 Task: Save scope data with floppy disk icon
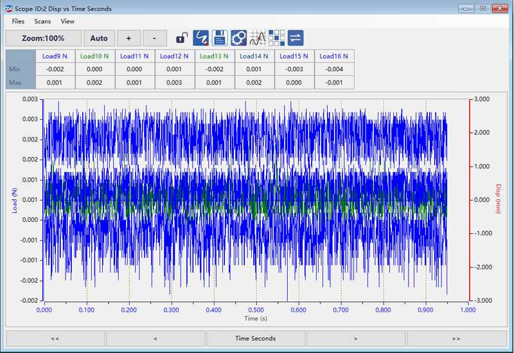pyautogui.click(x=220, y=38)
